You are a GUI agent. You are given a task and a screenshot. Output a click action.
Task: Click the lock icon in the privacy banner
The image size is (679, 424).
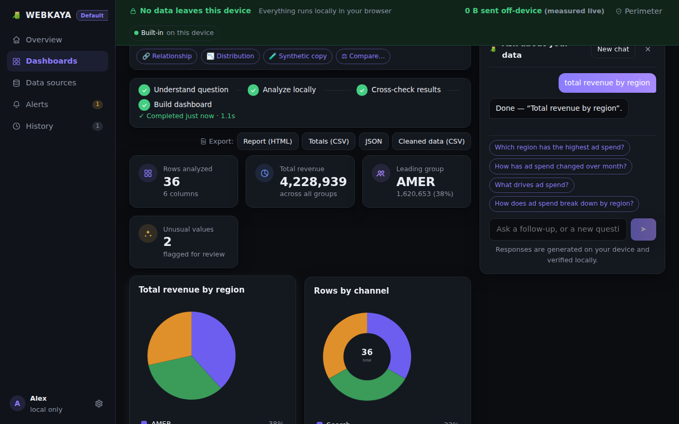(x=133, y=11)
